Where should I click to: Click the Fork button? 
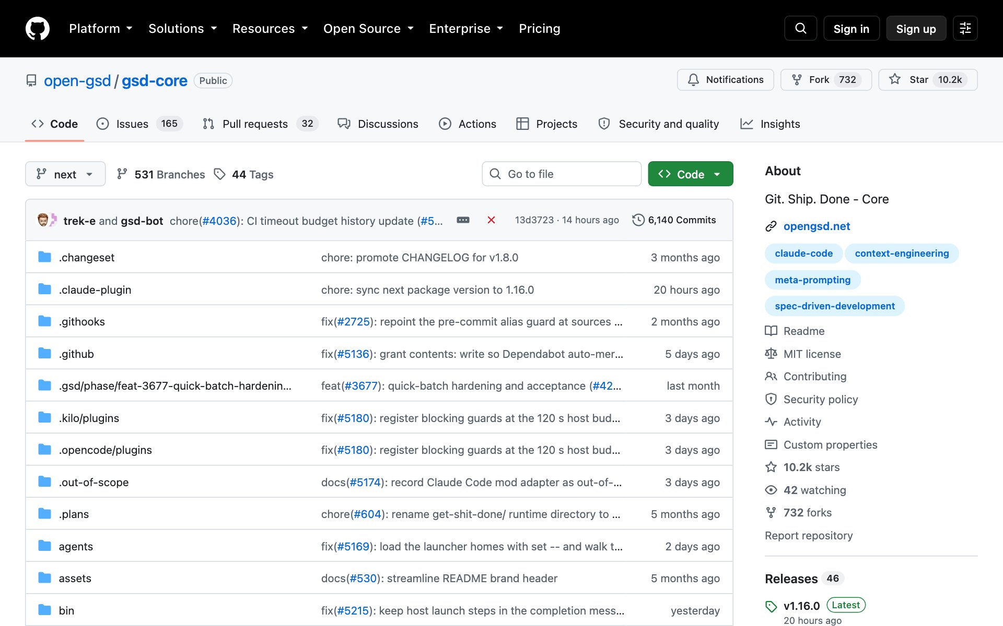point(826,80)
